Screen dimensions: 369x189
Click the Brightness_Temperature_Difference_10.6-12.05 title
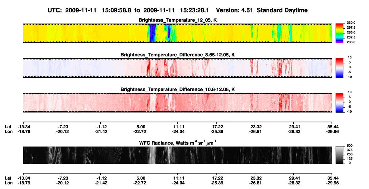coord(178,90)
